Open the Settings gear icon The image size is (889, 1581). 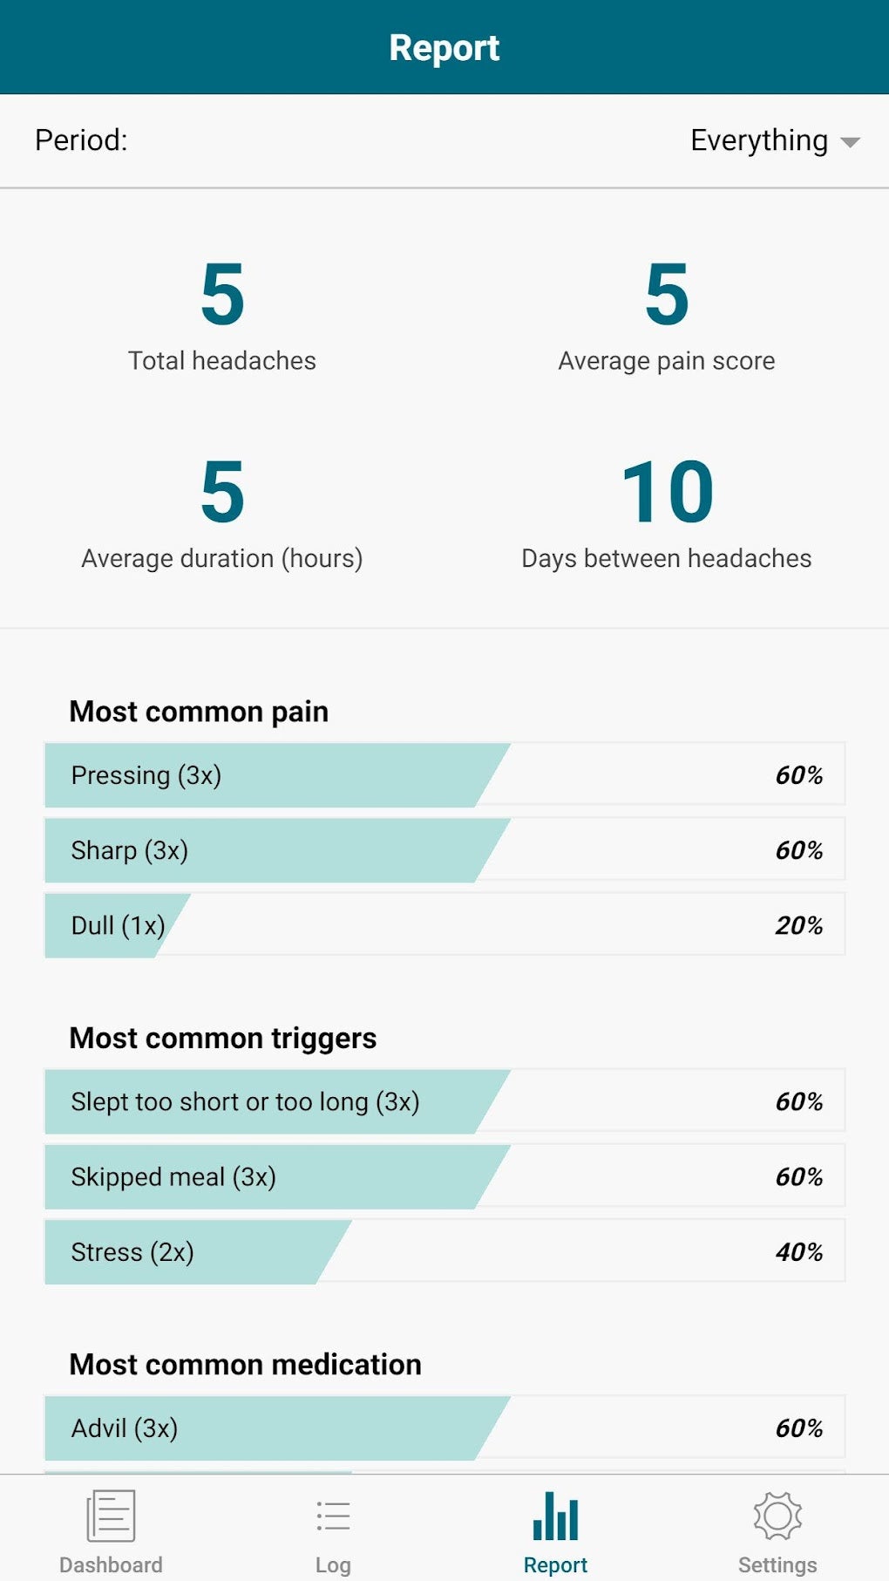click(777, 1516)
